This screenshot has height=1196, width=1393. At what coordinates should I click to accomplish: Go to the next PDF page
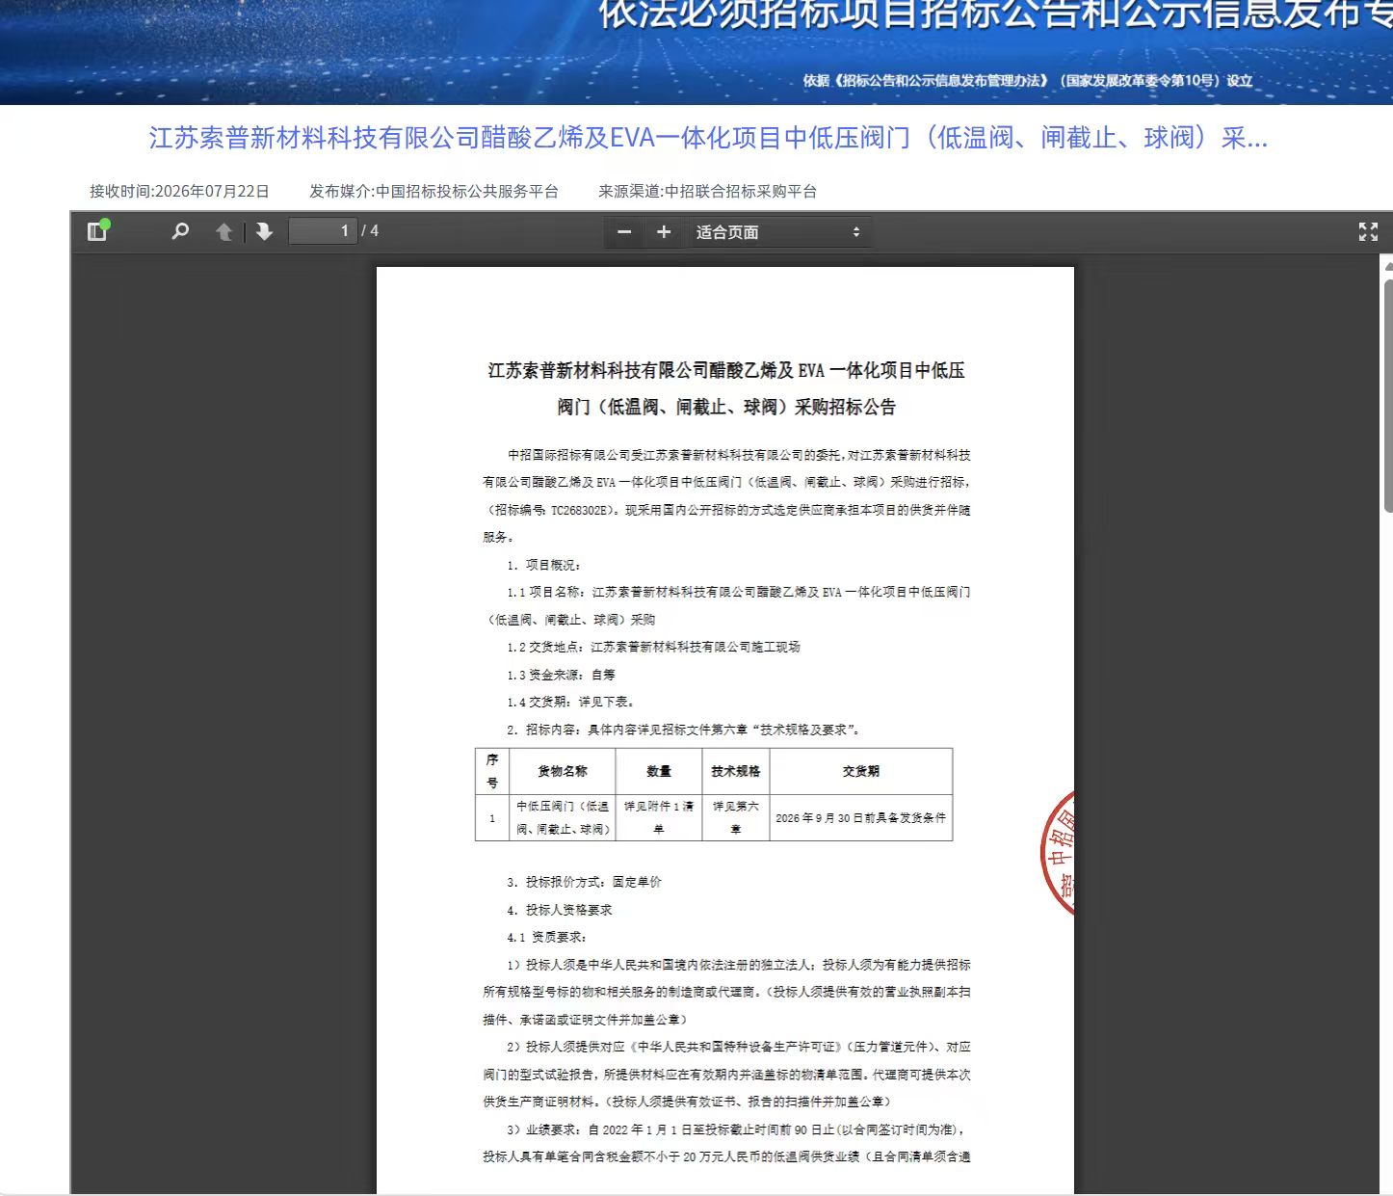pos(264,231)
